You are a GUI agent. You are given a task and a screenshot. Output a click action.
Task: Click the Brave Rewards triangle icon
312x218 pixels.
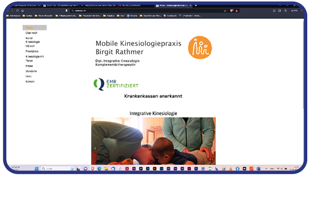click(x=237, y=11)
